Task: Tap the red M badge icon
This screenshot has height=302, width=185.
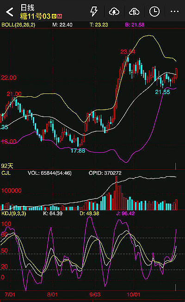Action: [60, 16]
